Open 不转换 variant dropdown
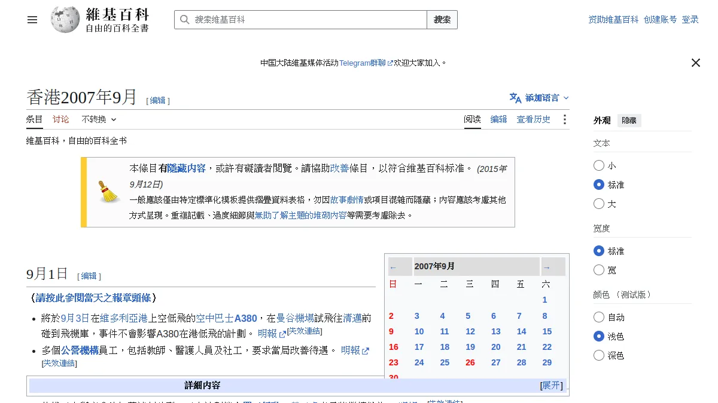Screen dimensions: 718x403 (x=99, y=119)
